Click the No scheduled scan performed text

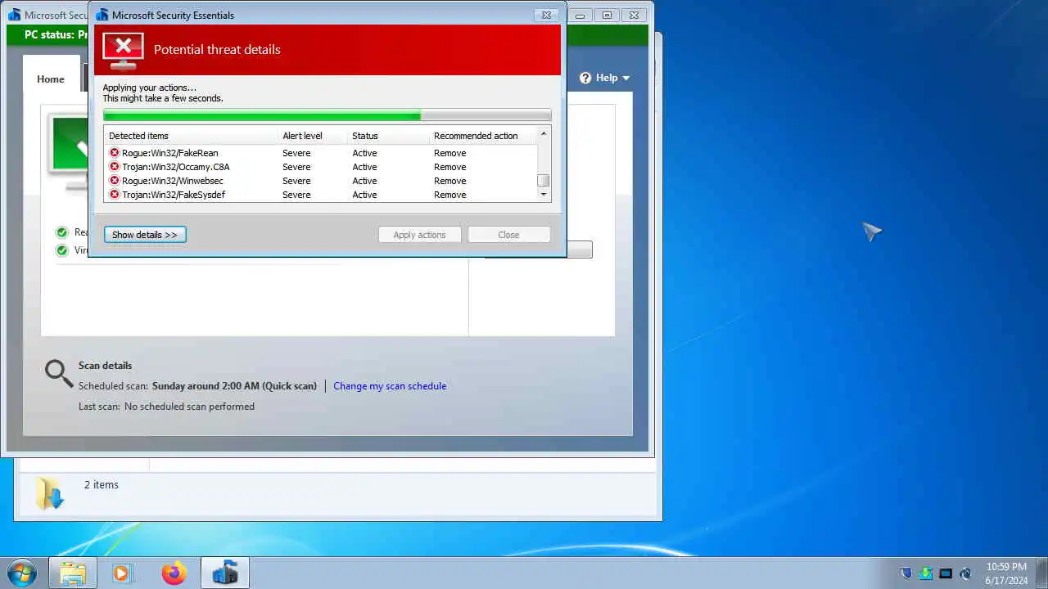tap(189, 407)
